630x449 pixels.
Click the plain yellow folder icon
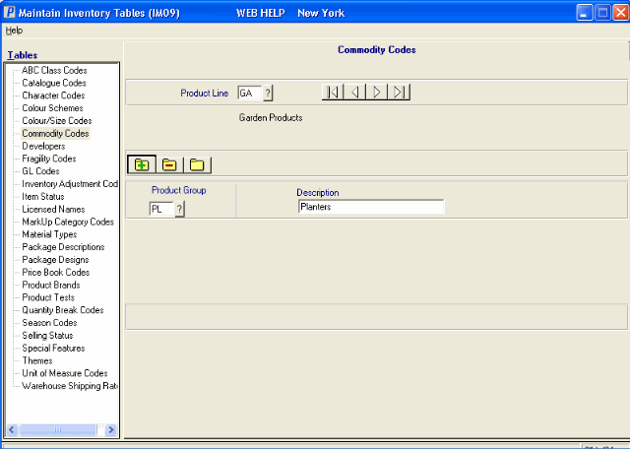point(197,164)
